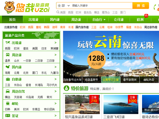Screen dimensions: 159x119
Task: Click the red 热 badge above 欧洲
Action: click(146, 16)
